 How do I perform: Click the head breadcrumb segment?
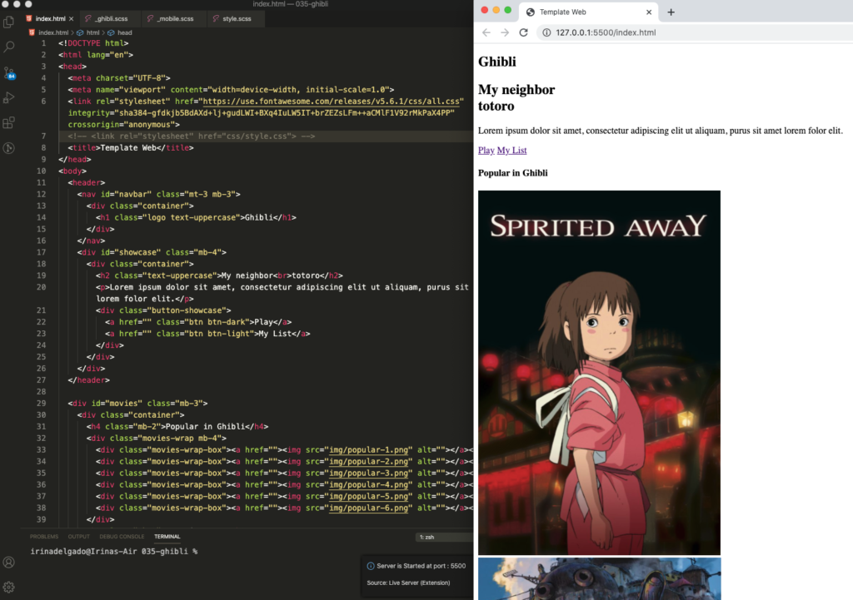[x=125, y=32]
